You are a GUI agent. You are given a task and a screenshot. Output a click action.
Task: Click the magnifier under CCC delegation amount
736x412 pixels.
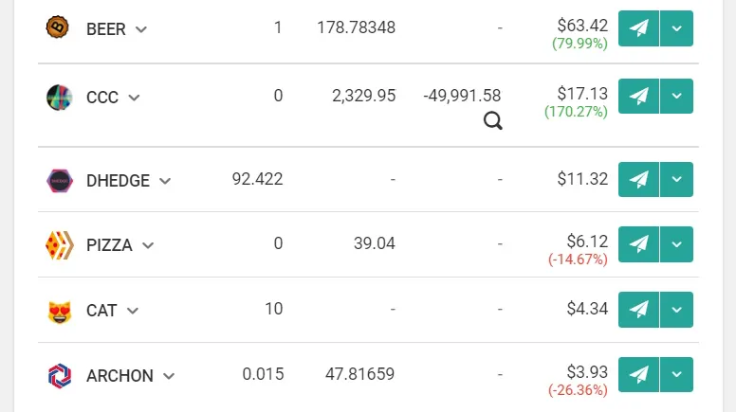click(493, 121)
